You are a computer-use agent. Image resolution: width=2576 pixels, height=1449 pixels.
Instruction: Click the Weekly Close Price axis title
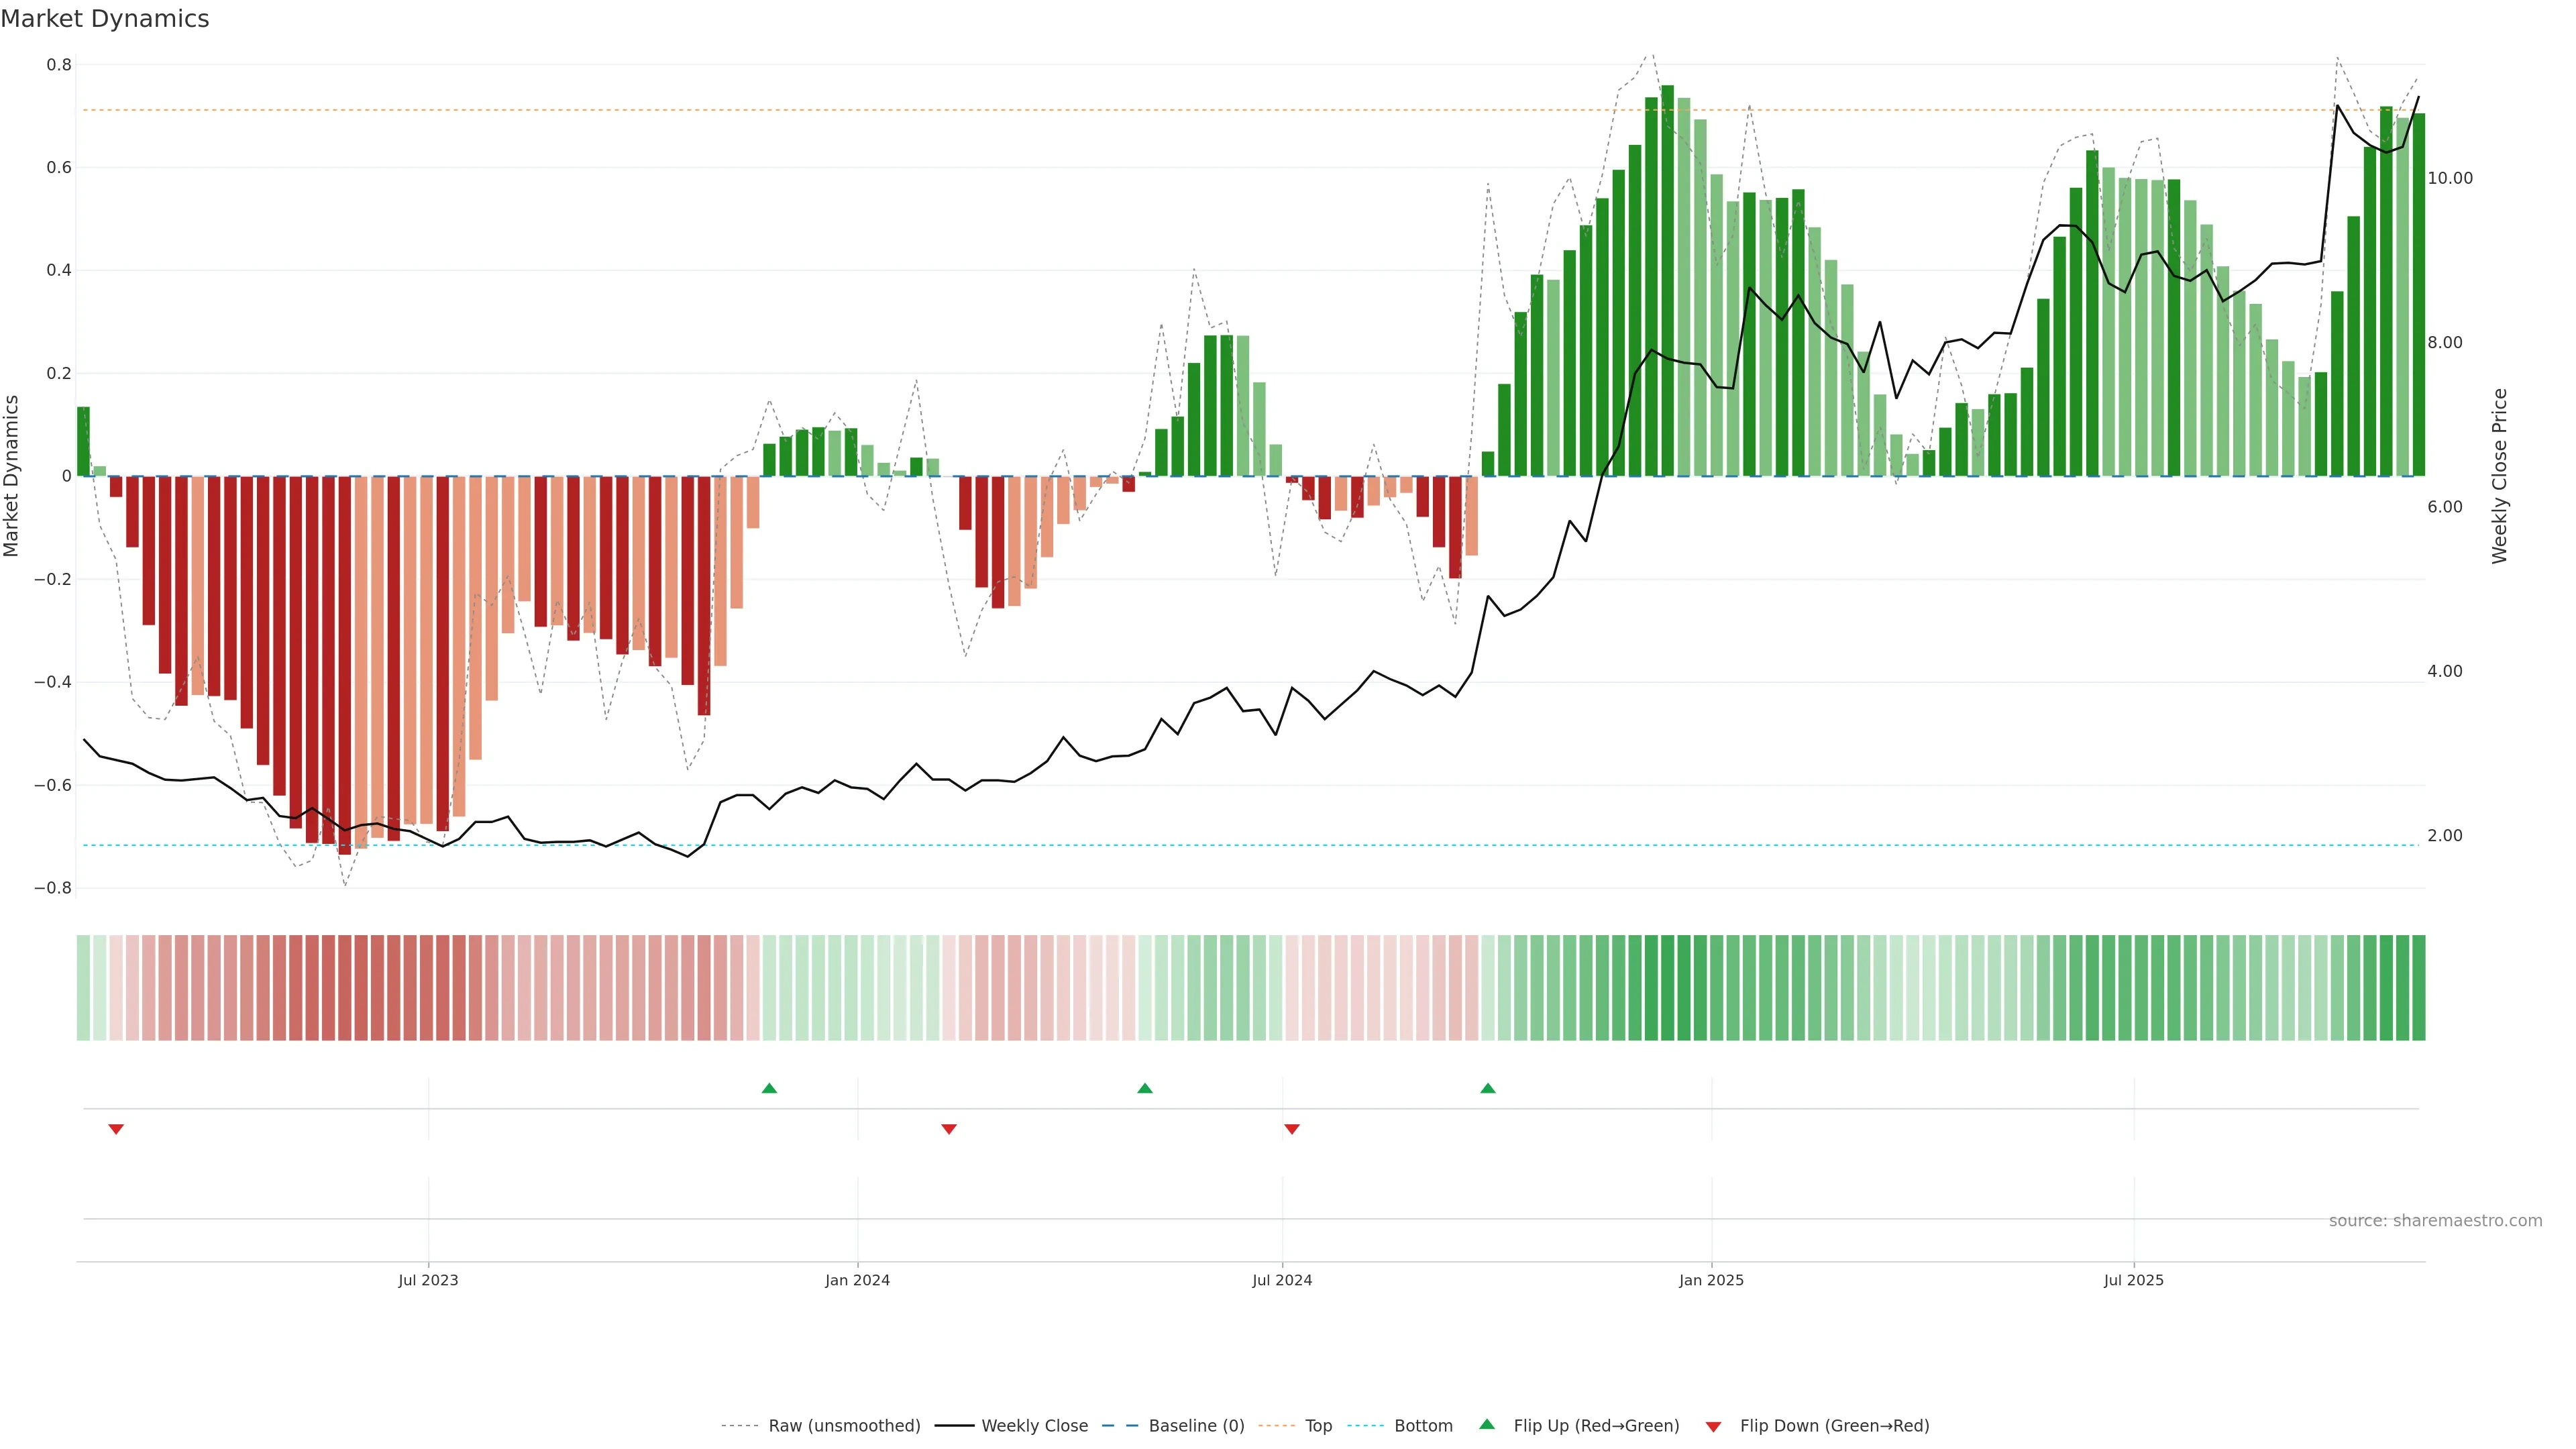pyautogui.click(x=2500, y=476)
